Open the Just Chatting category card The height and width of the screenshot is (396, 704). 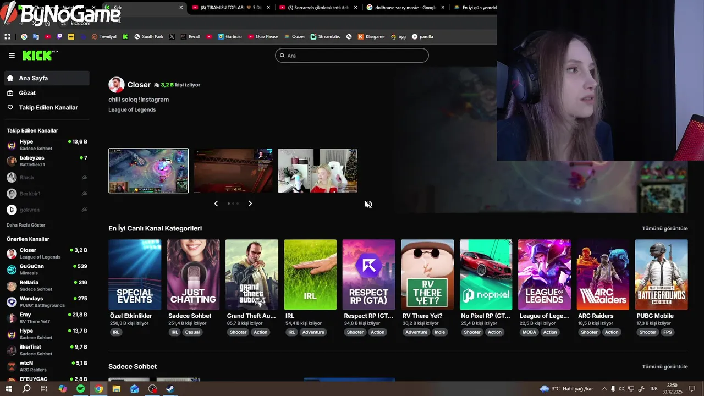click(193, 274)
